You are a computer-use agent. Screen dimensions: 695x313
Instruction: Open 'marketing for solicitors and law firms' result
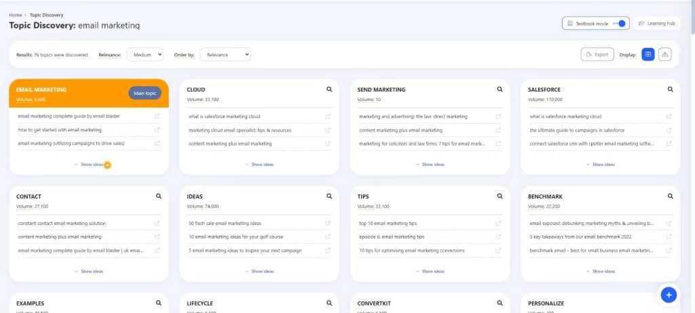tap(422, 144)
